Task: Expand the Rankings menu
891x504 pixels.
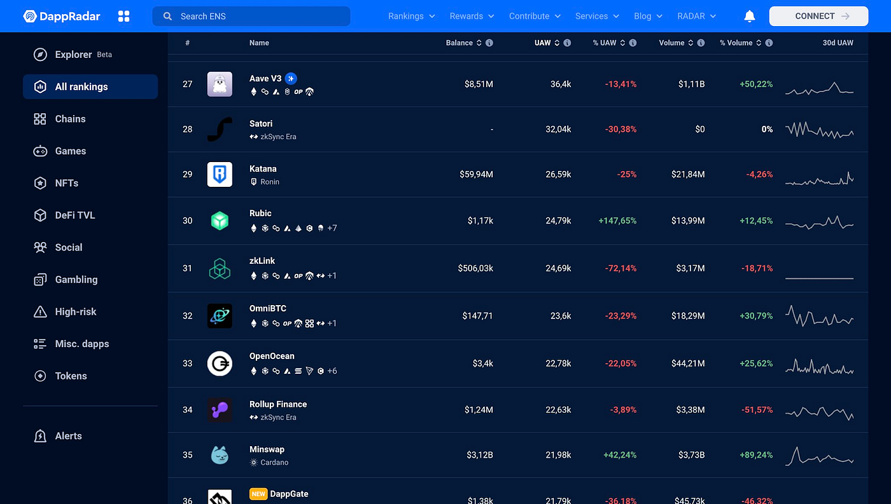Action: [x=412, y=16]
